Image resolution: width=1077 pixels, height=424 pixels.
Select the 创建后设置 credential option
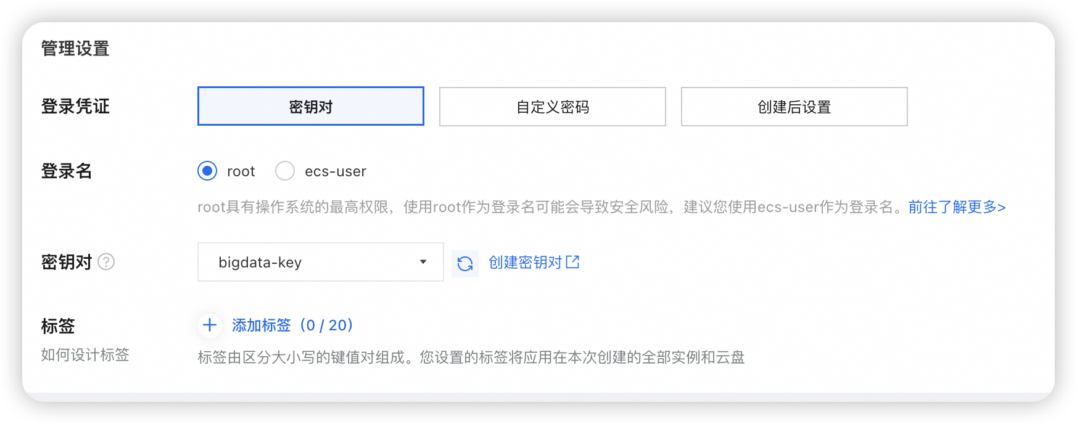point(794,106)
